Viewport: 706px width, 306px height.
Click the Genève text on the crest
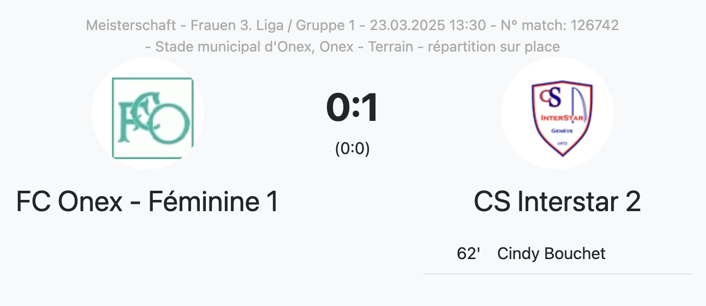pos(561,131)
